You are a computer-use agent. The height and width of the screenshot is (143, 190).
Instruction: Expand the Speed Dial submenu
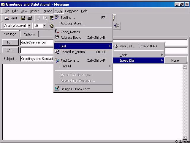139,60
